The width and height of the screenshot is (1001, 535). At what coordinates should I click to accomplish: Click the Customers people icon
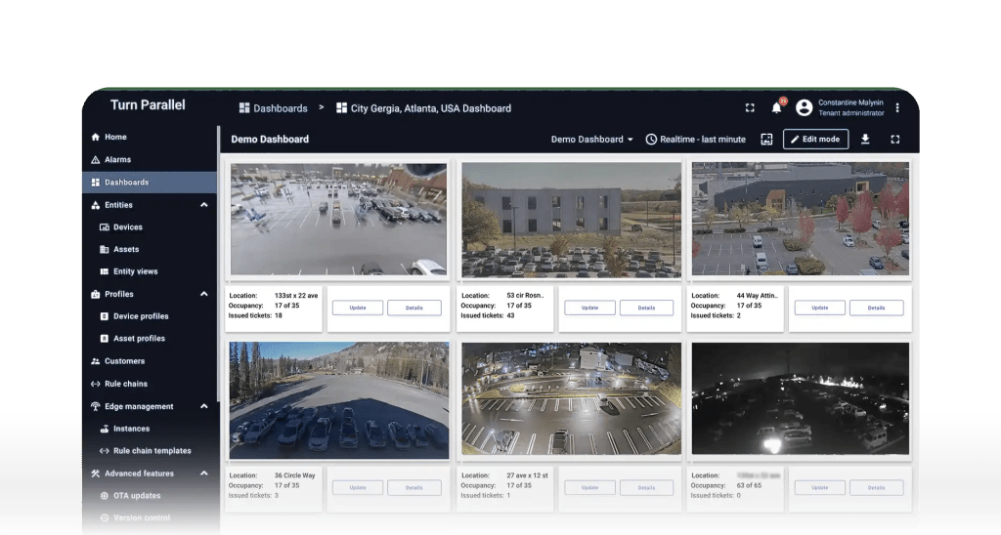96,361
